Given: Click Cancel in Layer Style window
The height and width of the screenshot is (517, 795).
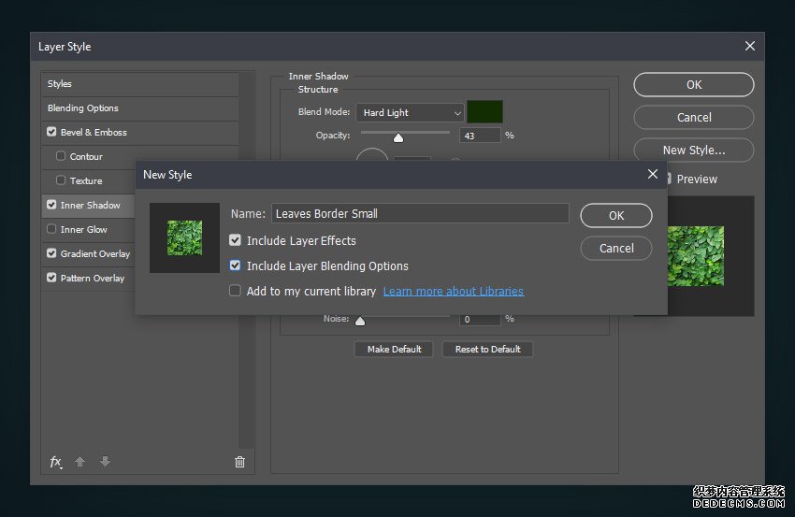Looking at the screenshot, I should 694,118.
